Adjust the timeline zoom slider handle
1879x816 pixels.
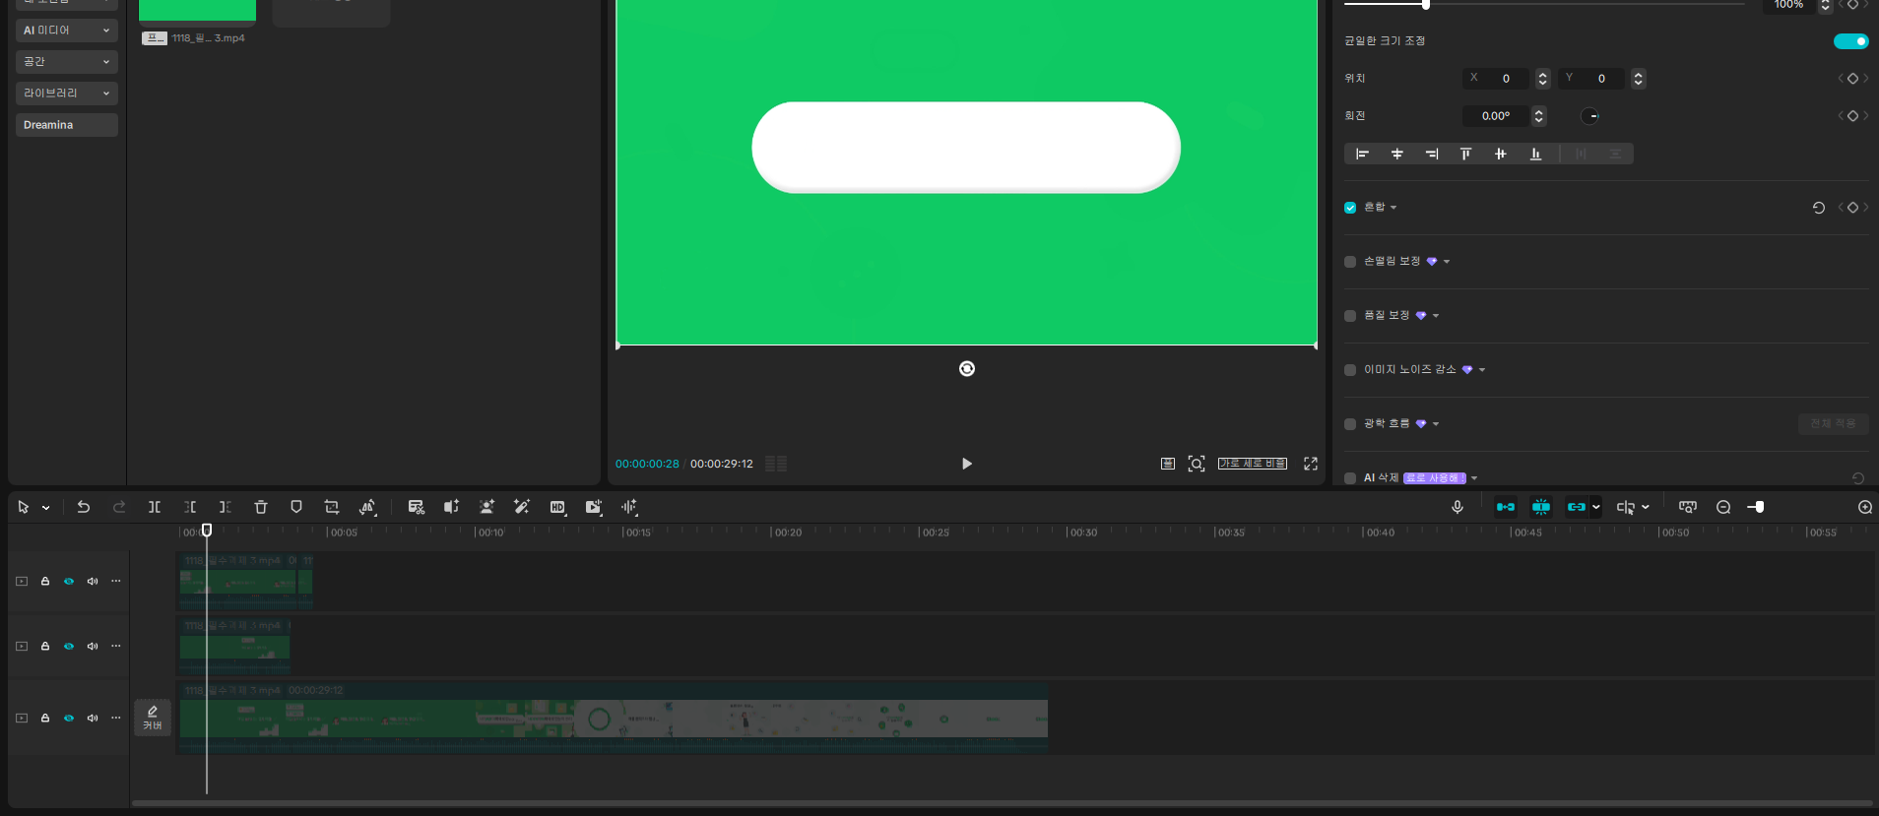point(1760,507)
